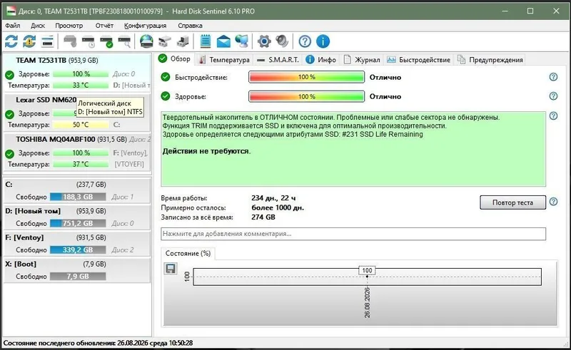The image size is (571, 350).
Task: Click the Здоровье 100 % health bar
Action: (306, 96)
